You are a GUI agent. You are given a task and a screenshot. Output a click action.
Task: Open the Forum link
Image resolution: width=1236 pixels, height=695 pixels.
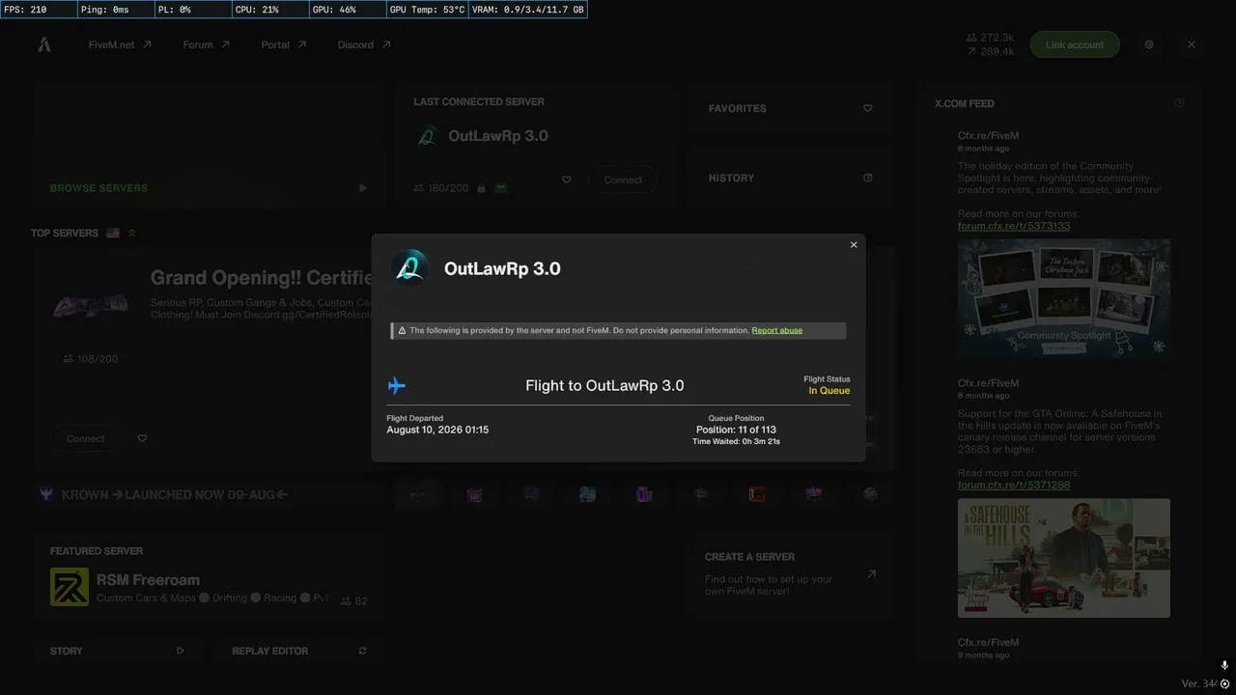click(x=207, y=44)
